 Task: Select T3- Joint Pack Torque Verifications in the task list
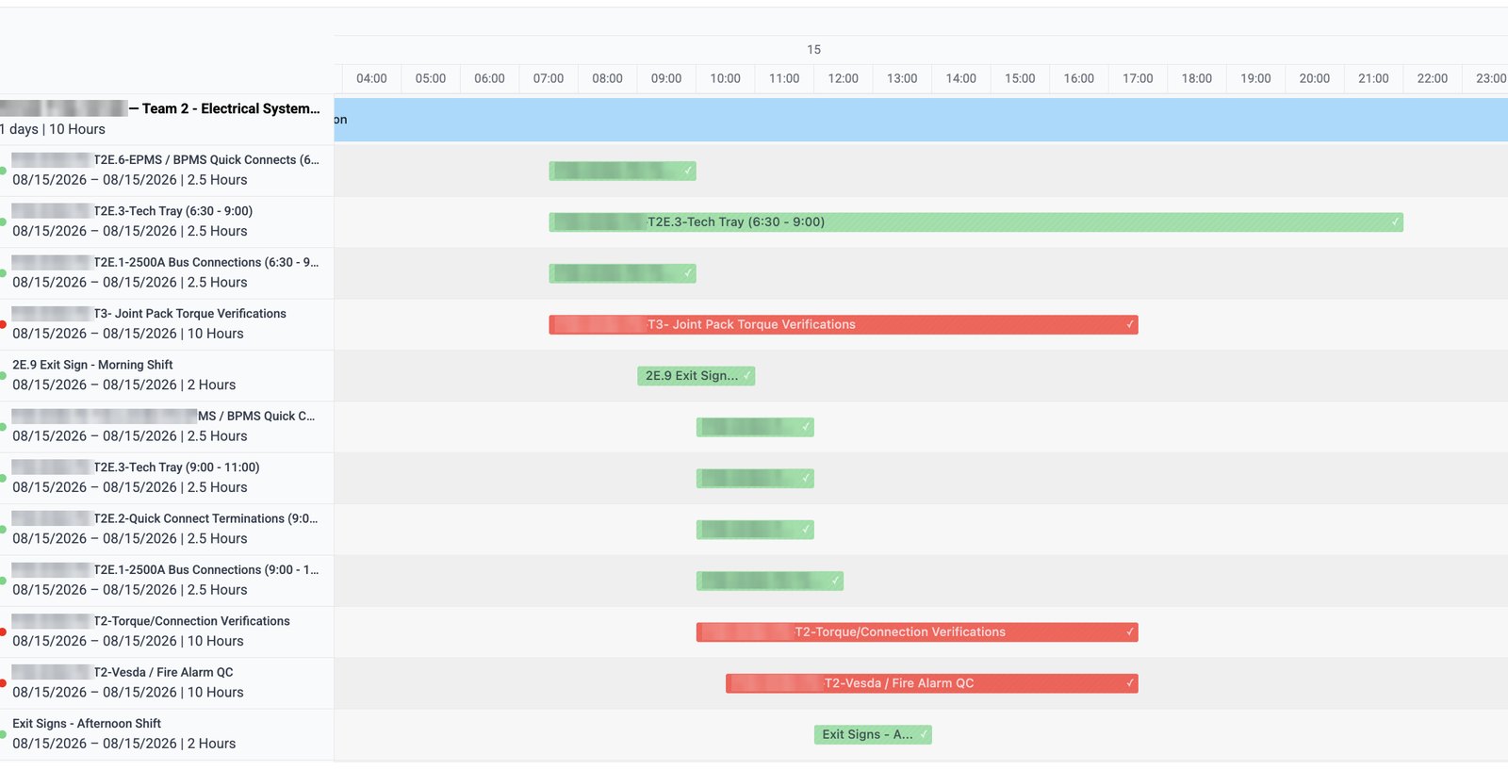(167, 324)
